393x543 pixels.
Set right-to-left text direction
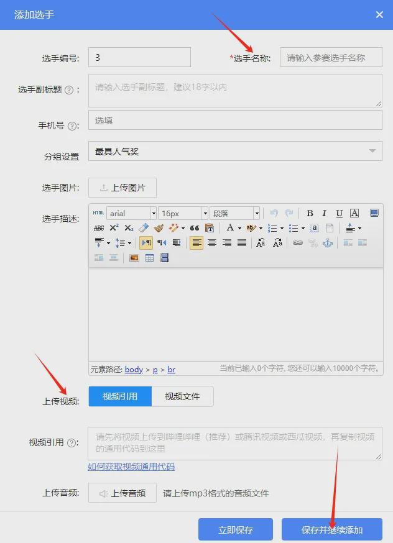[162, 243]
